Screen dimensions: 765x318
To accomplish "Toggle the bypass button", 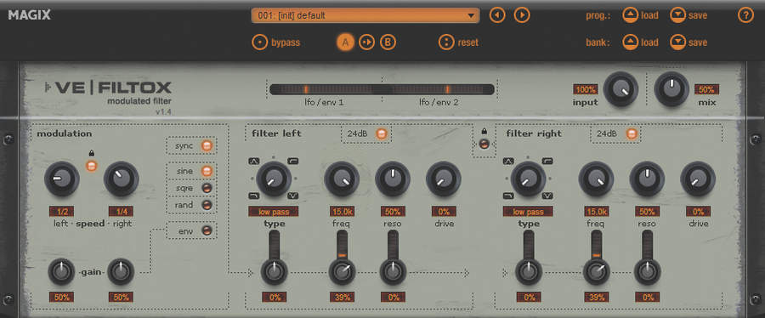I will click(x=276, y=43).
